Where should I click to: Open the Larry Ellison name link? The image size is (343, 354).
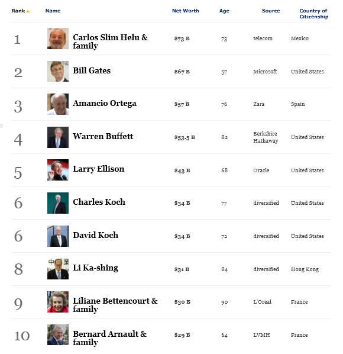[x=99, y=169]
